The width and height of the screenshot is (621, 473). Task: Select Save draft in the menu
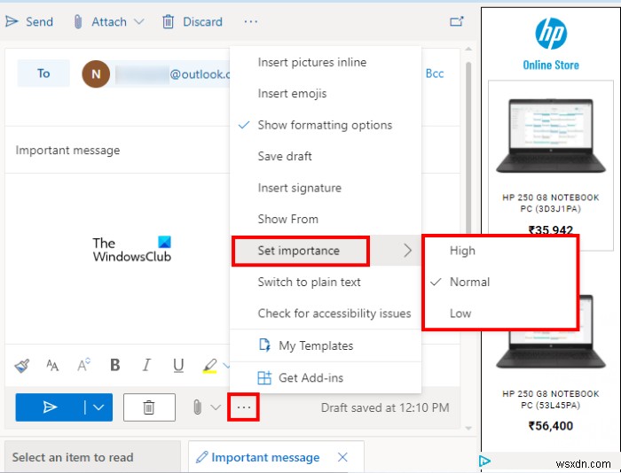click(326, 156)
